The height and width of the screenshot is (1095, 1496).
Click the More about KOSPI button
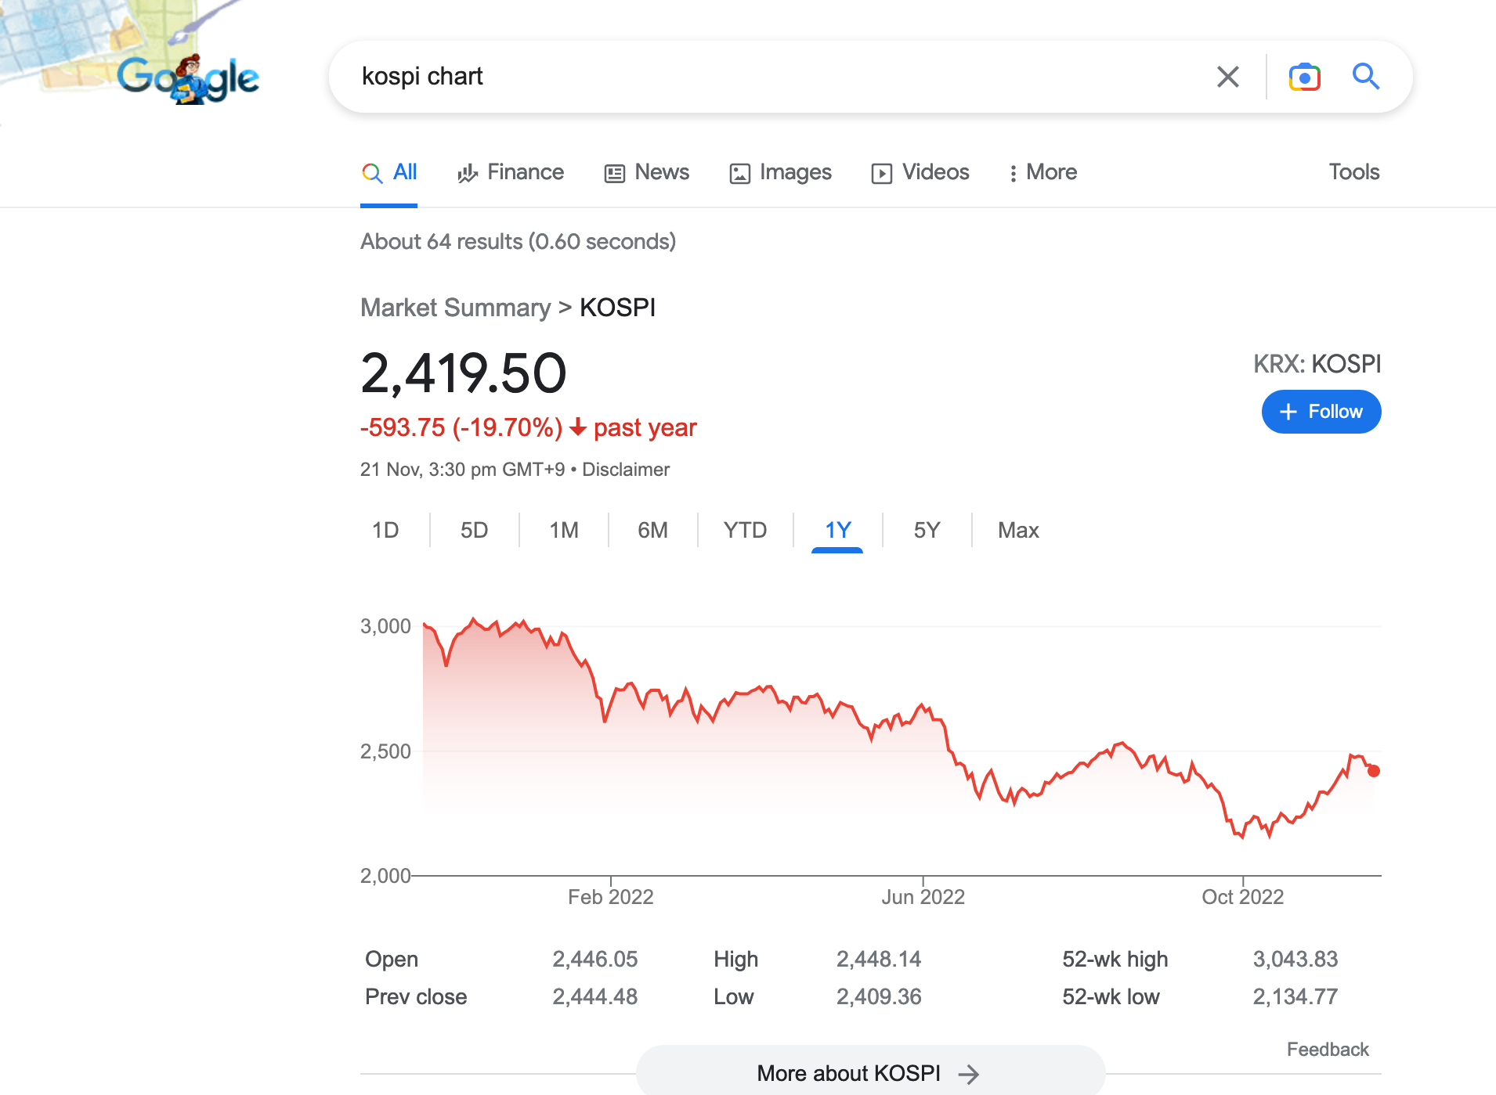point(870,1073)
